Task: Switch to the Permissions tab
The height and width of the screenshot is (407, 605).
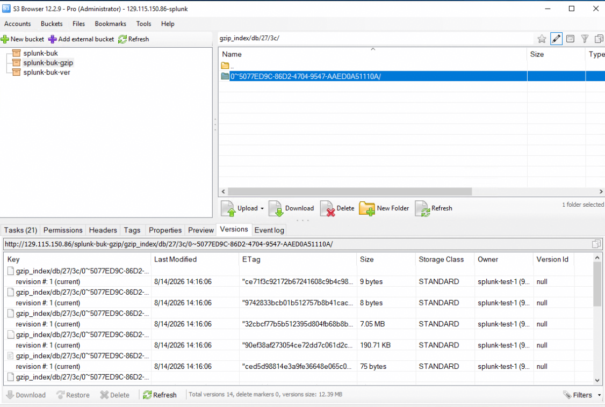Action: tap(63, 230)
